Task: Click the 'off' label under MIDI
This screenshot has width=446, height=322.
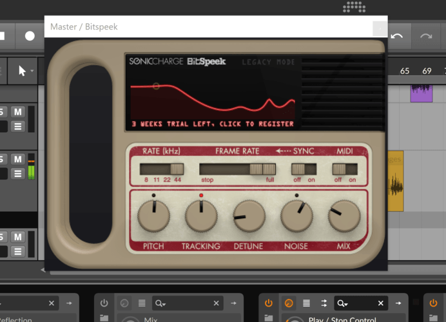Action: pyautogui.click(x=338, y=180)
